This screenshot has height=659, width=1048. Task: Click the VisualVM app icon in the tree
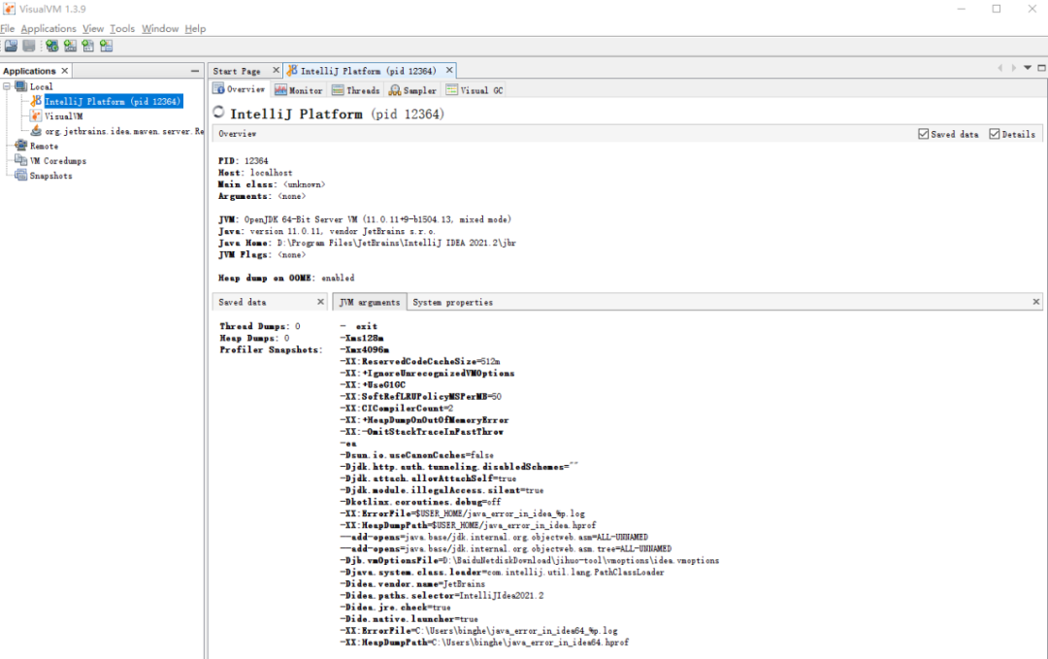pyautogui.click(x=36, y=115)
